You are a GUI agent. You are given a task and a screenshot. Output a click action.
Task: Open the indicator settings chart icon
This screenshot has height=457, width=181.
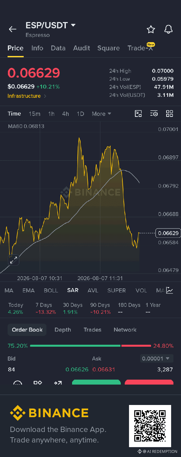(x=169, y=290)
